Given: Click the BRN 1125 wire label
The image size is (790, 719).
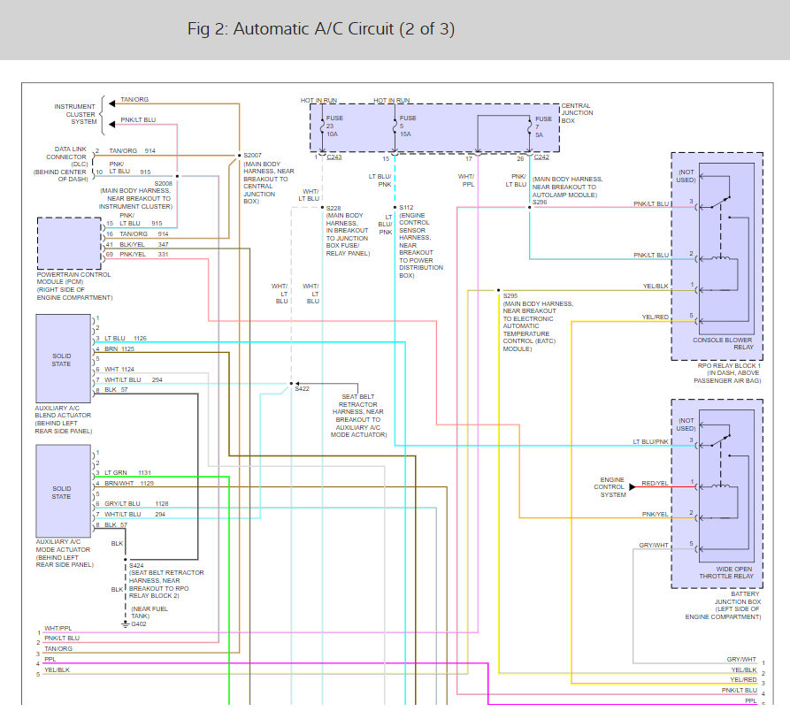Looking at the screenshot, I should [x=119, y=349].
